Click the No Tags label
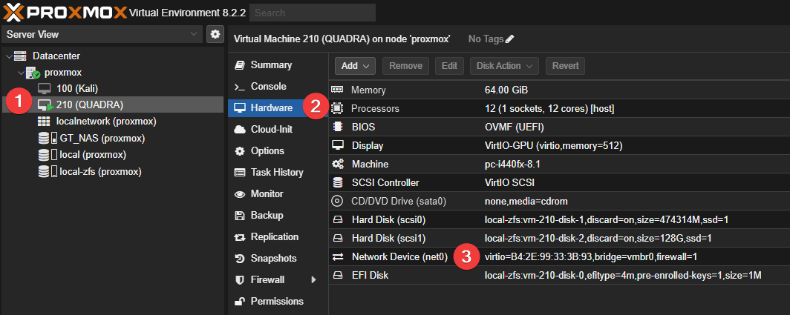790x315 pixels. pyautogui.click(x=486, y=39)
